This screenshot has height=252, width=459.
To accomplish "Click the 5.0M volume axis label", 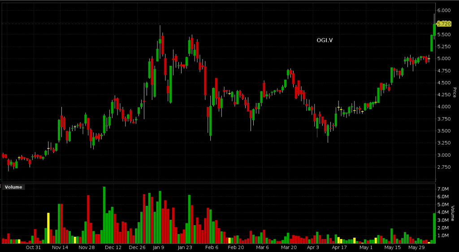I will tap(443, 205).
